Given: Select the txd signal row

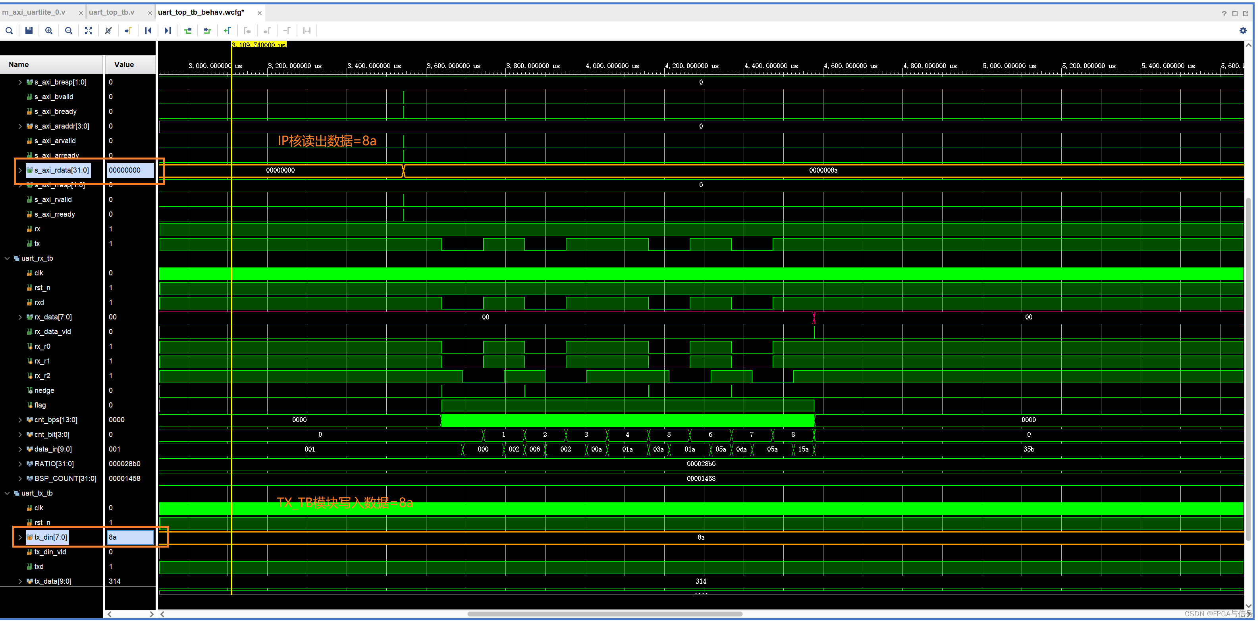Looking at the screenshot, I should tap(39, 566).
